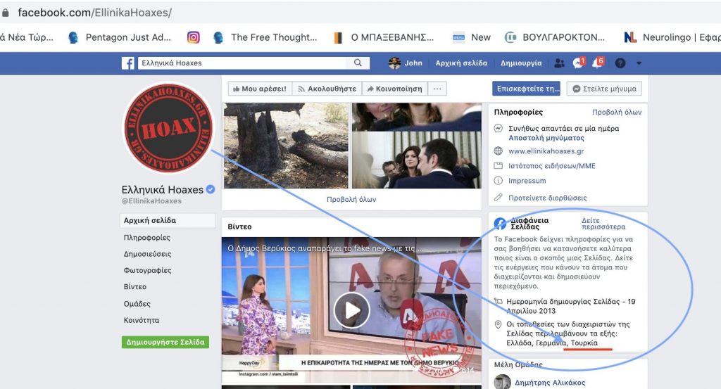Click the Quick Help question mark icon

pos(620,63)
